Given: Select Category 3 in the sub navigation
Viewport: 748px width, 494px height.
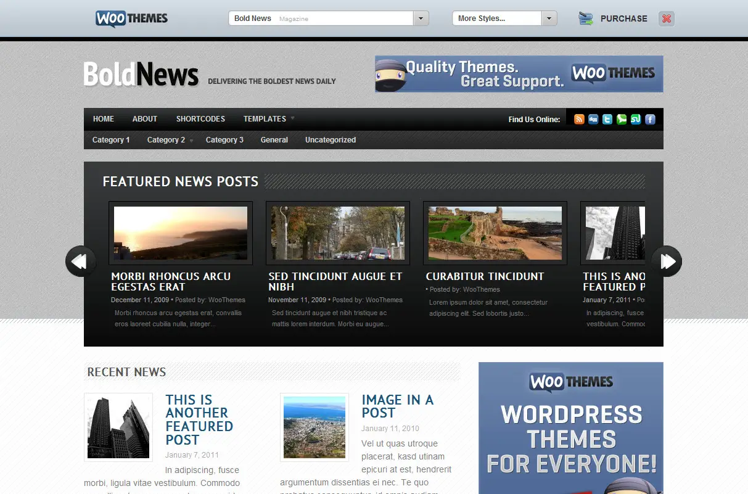Looking at the screenshot, I should [x=224, y=140].
